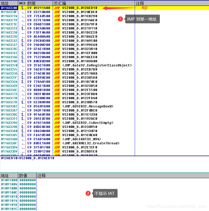Viewport: 209px width, 211px height.
Task: Click JMP VS2008_D.012F5500 instruction
Action: tap(76, 90)
